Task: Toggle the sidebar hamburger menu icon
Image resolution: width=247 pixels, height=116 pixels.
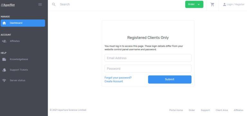Action: 40,4
